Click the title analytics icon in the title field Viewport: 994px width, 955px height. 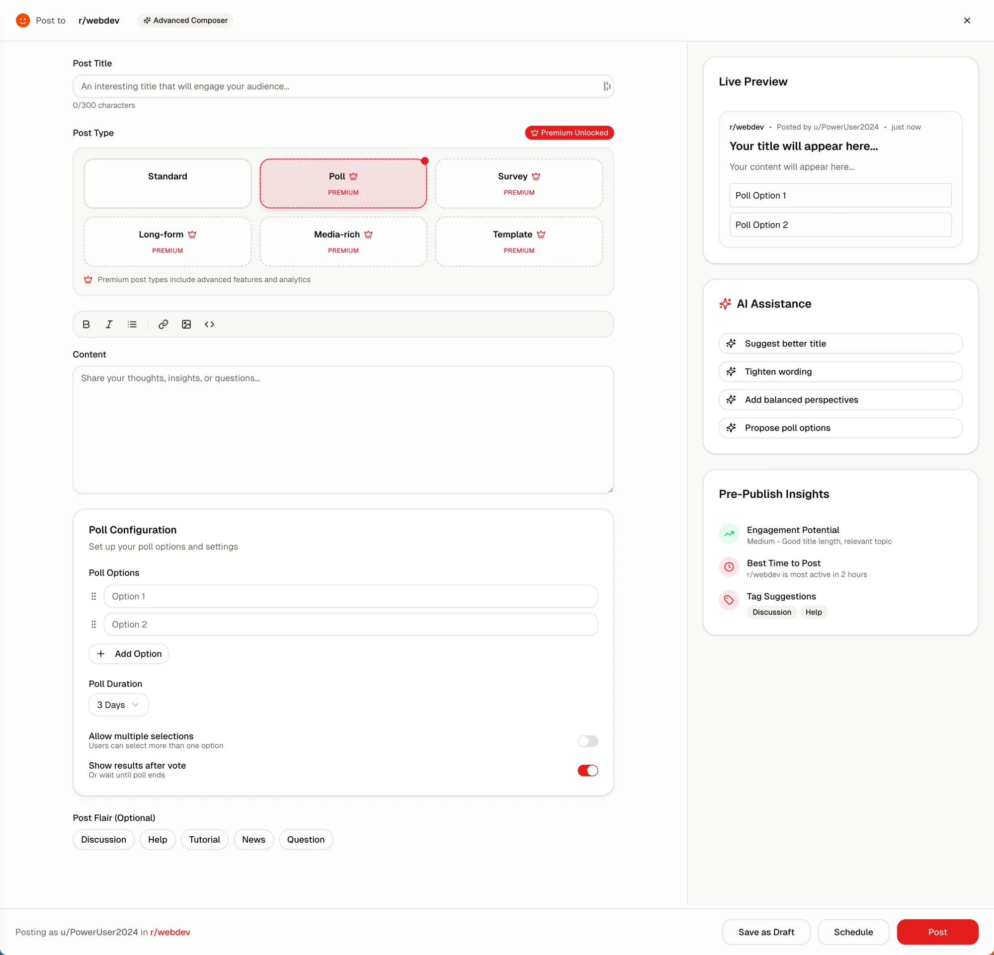[606, 86]
